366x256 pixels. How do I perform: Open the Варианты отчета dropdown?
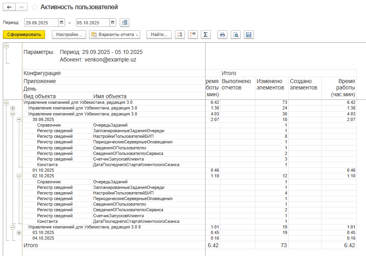tap(114, 35)
